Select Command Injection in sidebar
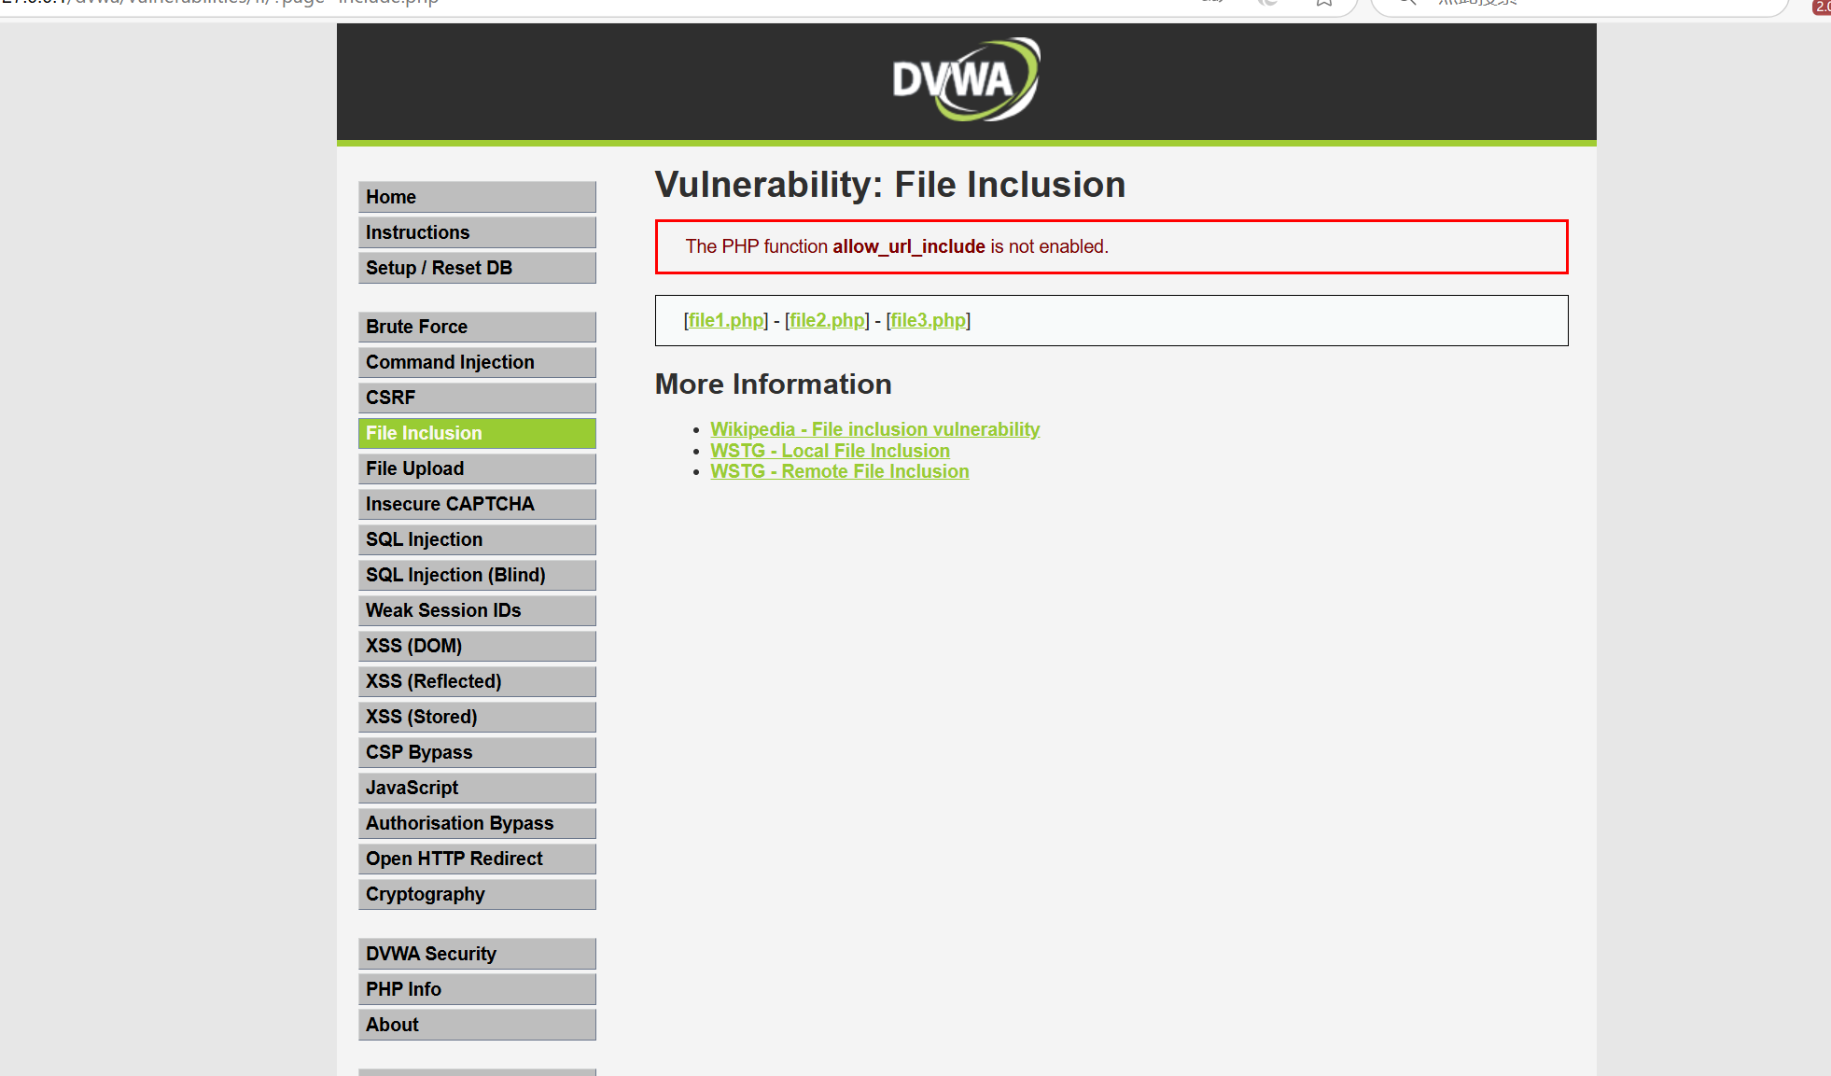 click(476, 362)
